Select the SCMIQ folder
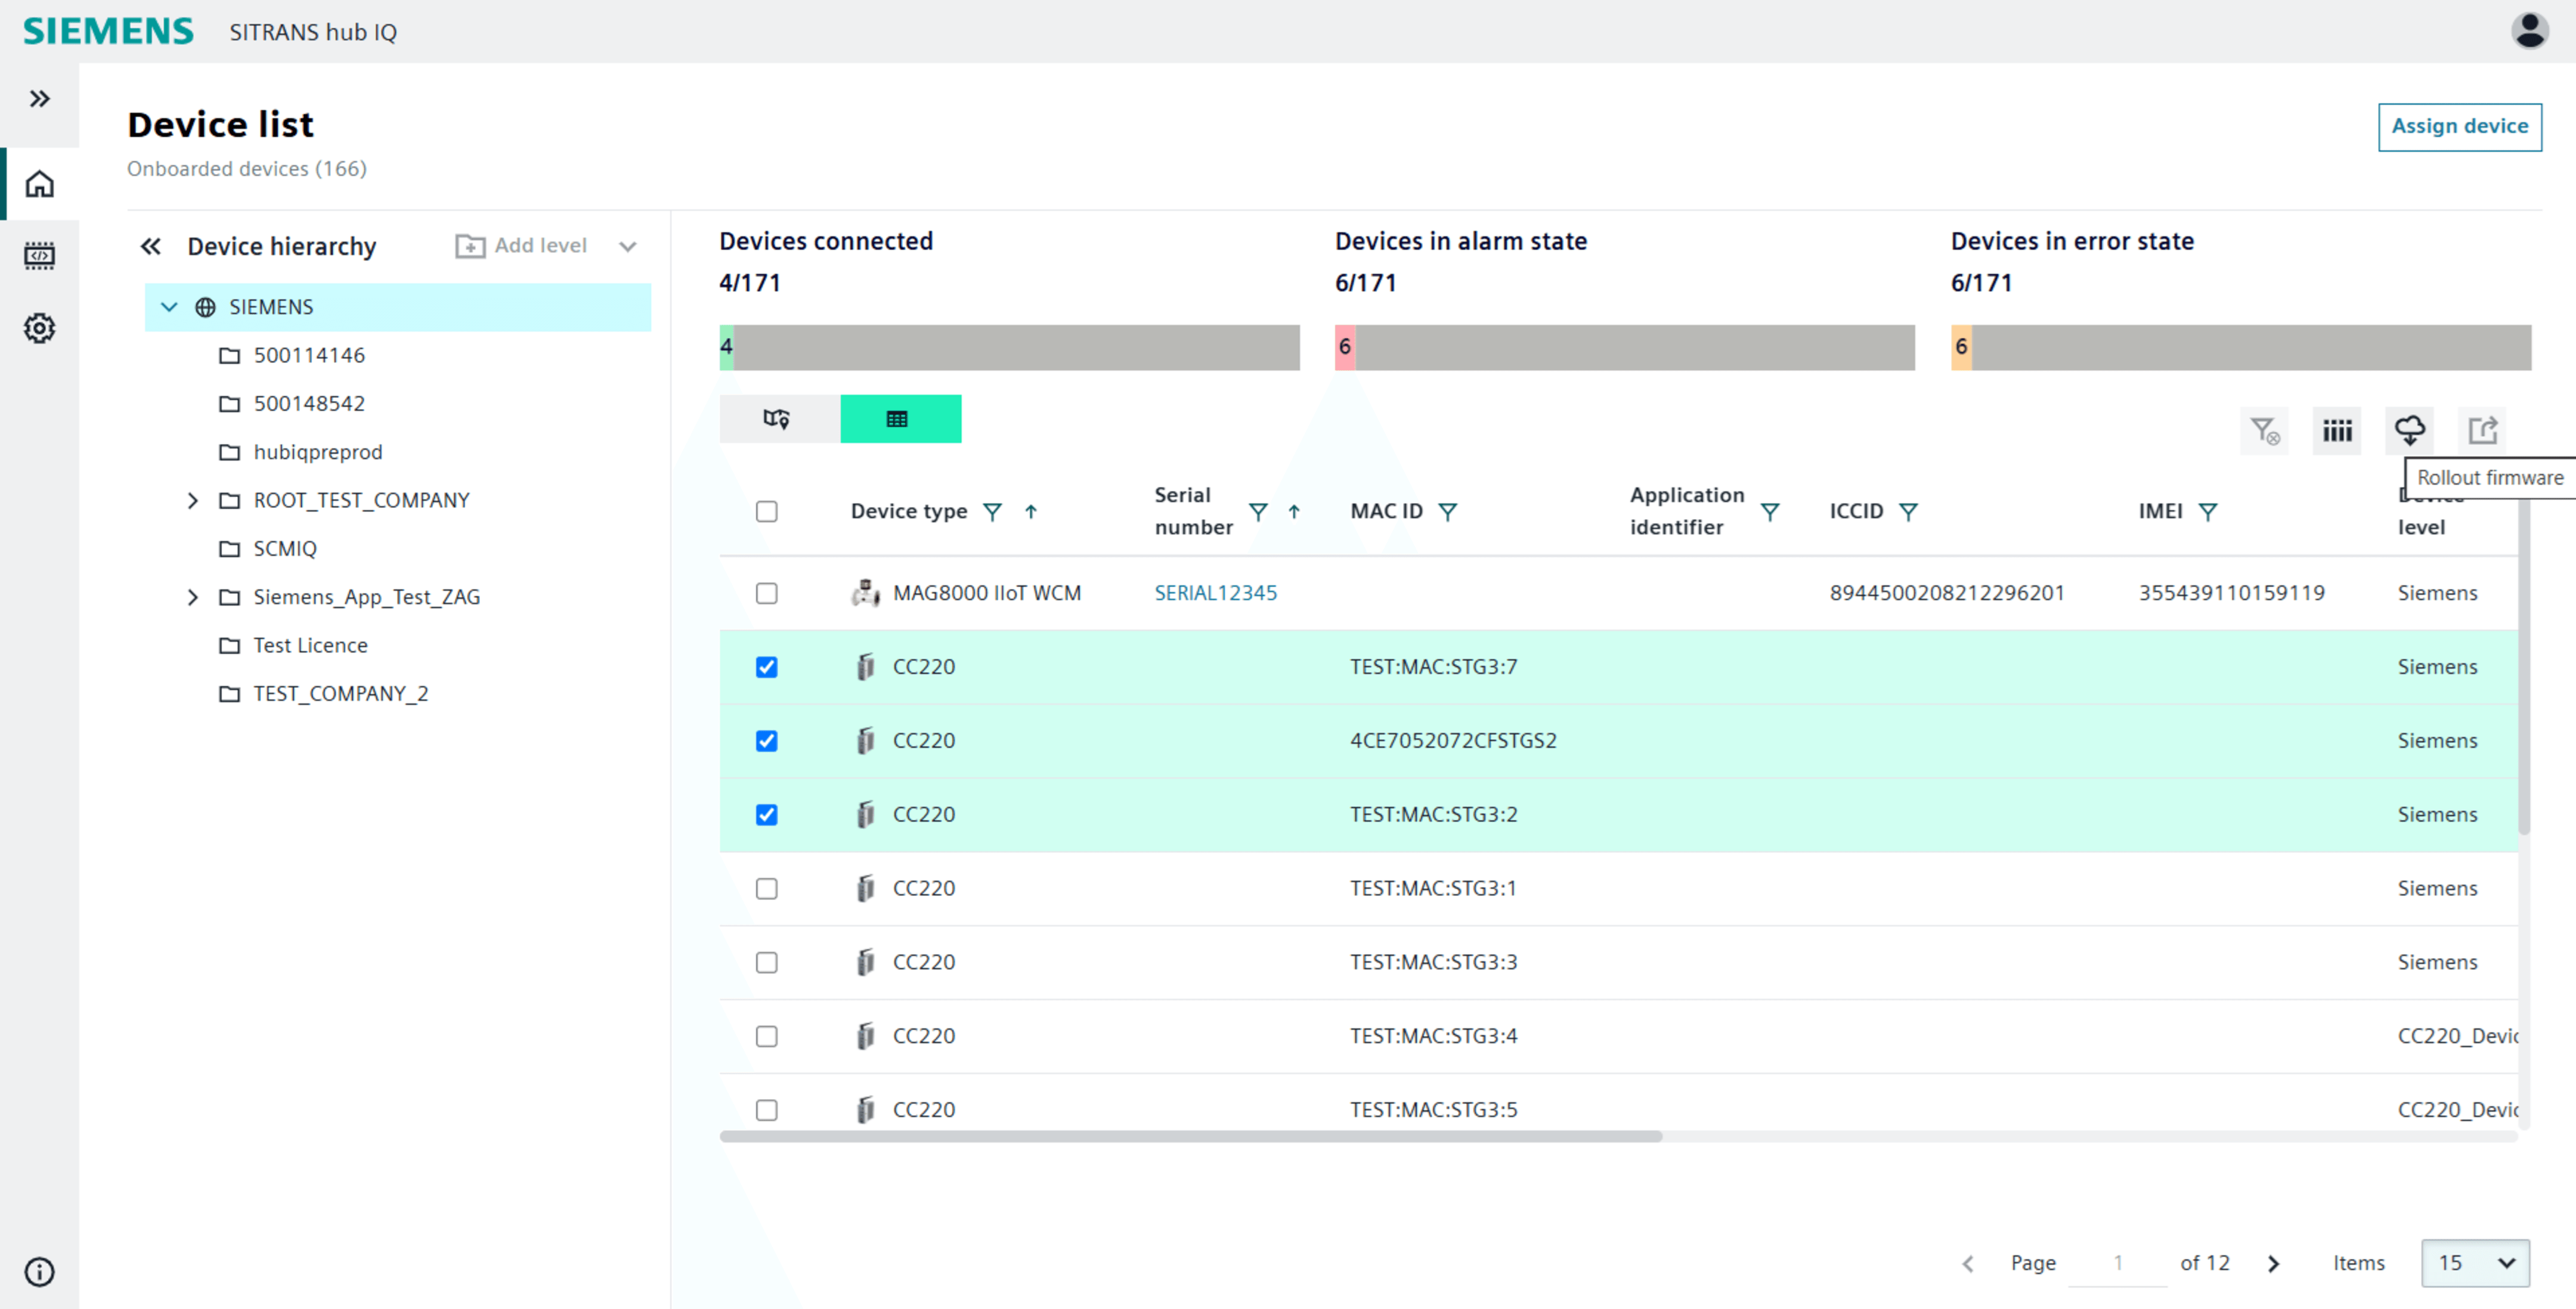The height and width of the screenshot is (1309, 2576). click(285, 548)
